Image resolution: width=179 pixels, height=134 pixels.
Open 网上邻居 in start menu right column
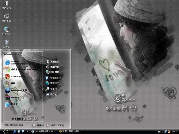tap(53, 72)
